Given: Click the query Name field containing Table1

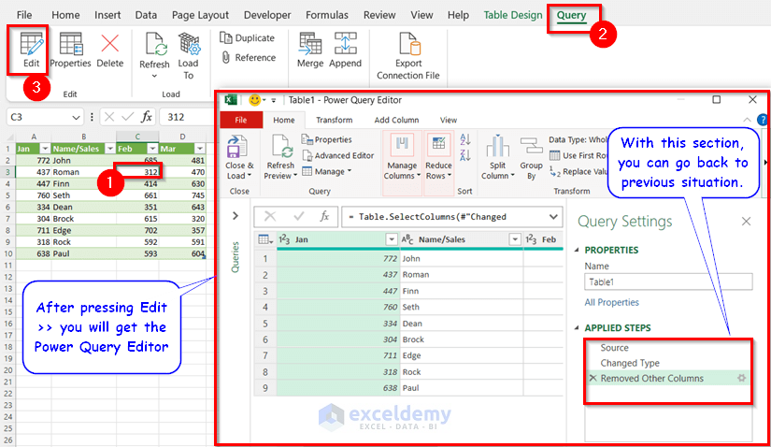Looking at the screenshot, I should (x=668, y=282).
